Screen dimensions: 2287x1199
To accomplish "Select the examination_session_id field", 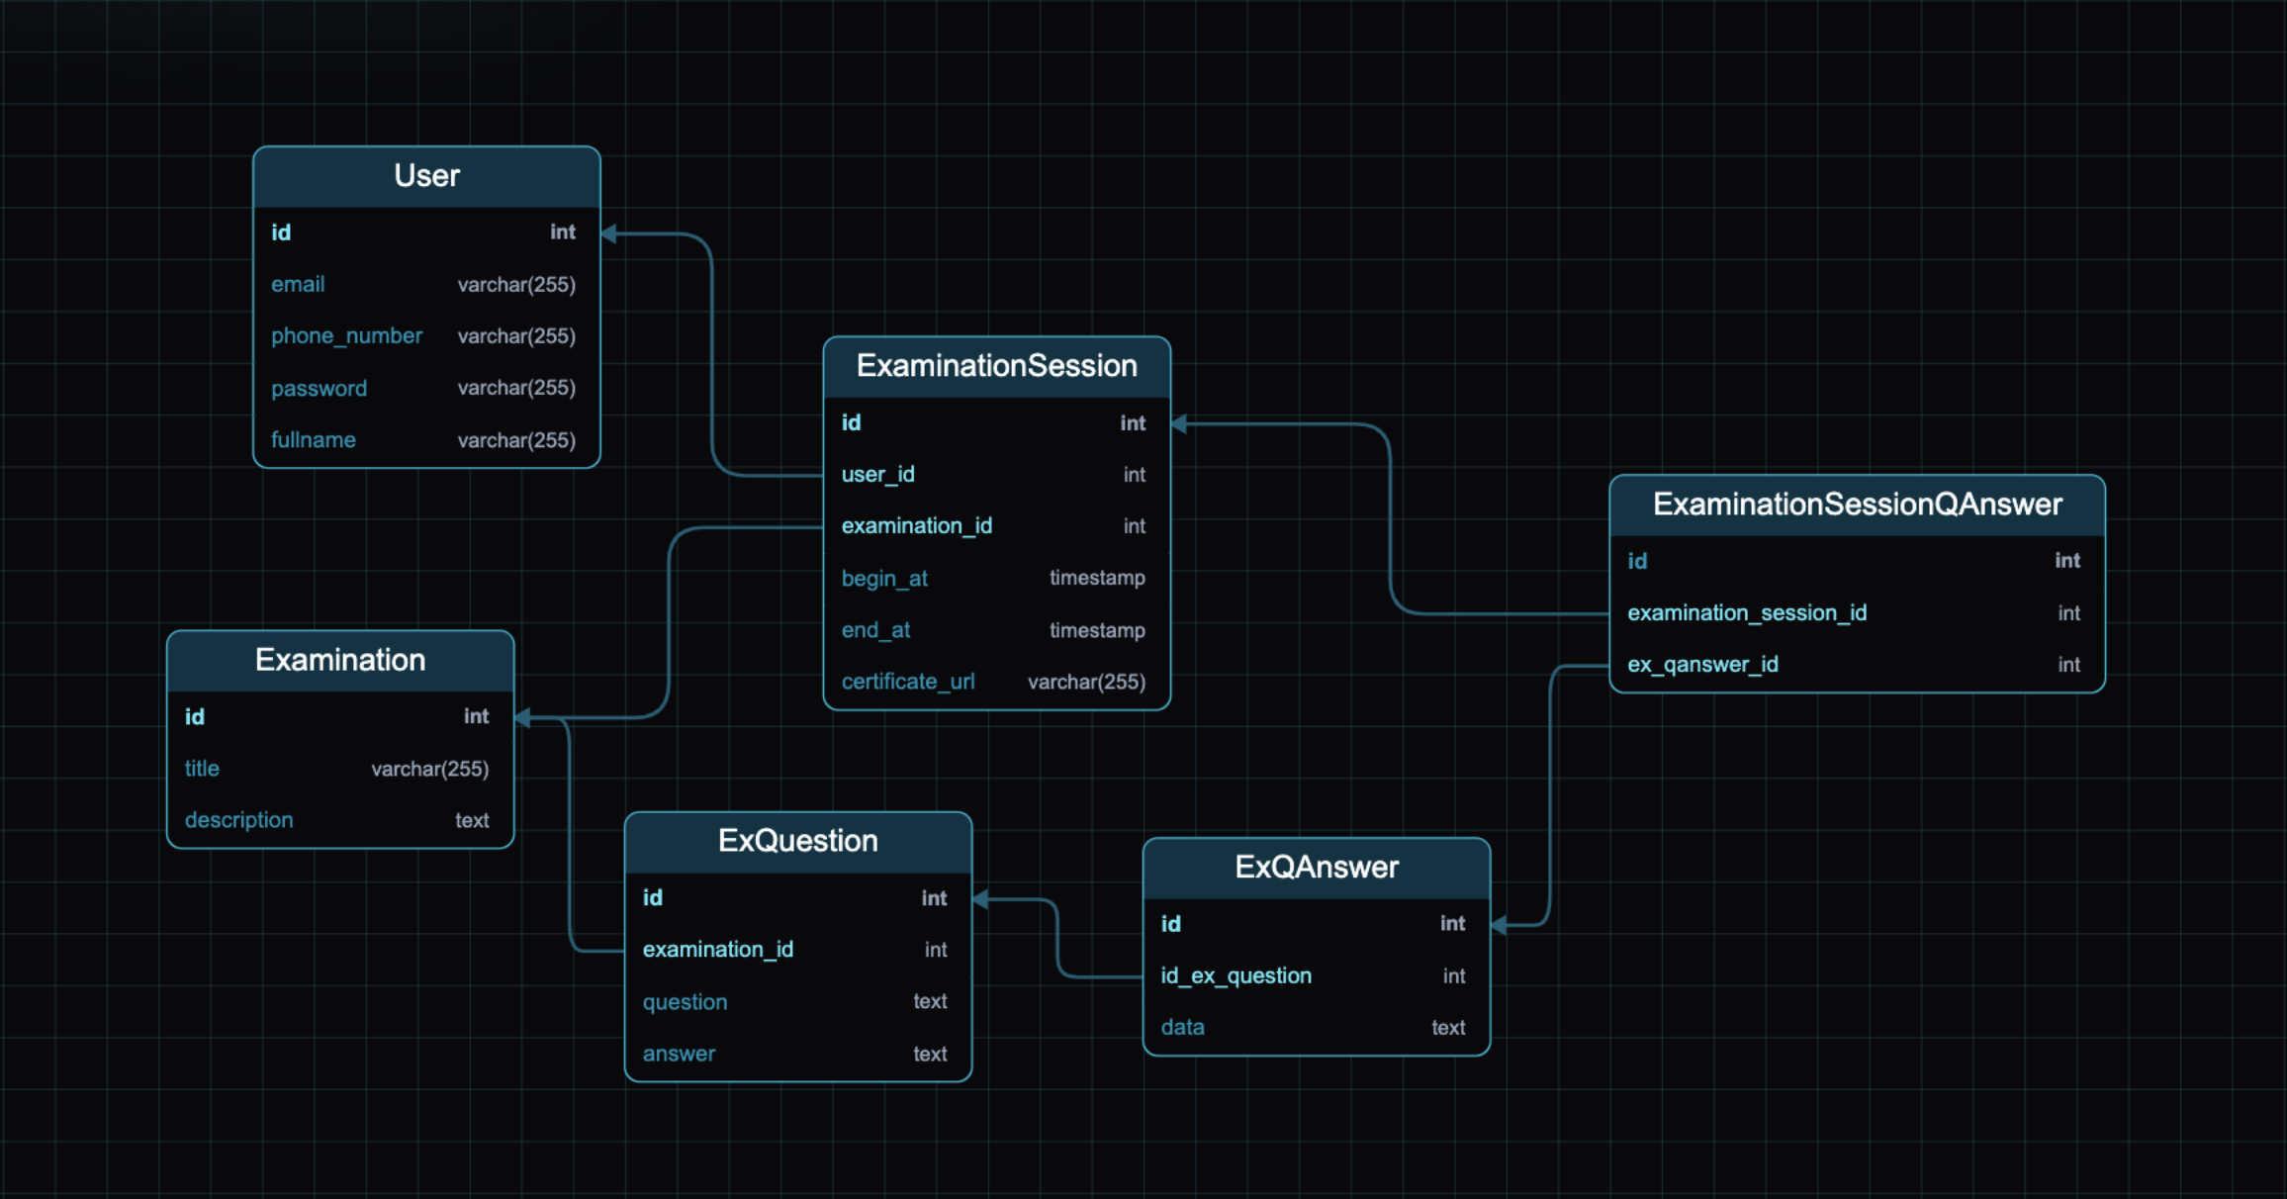I will click(1747, 613).
